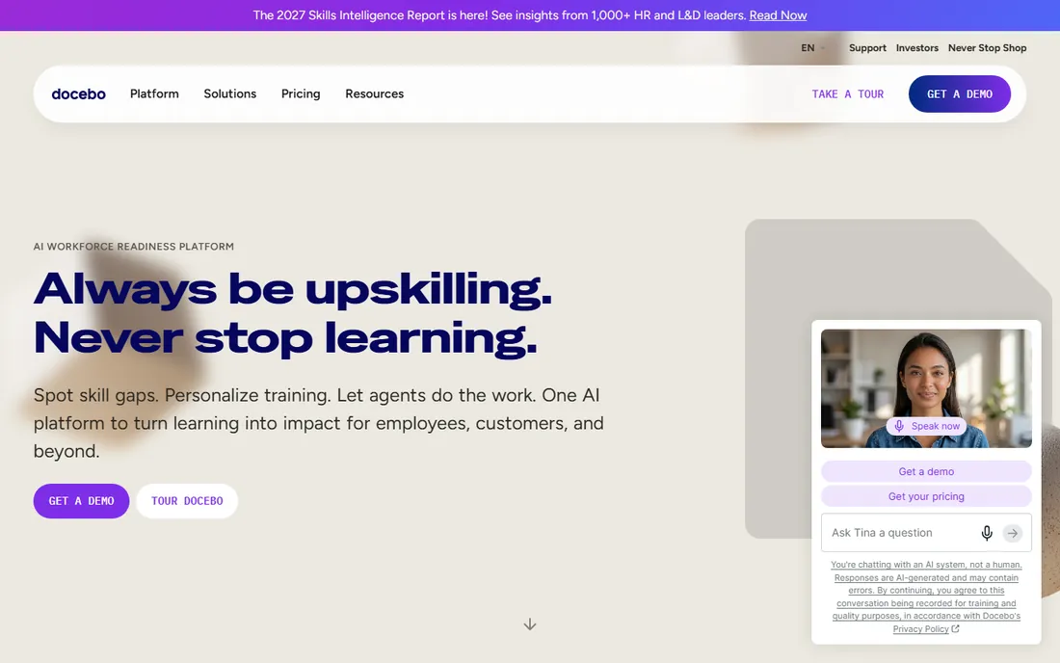Click the hero GET A DEMO button

[81, 501]
